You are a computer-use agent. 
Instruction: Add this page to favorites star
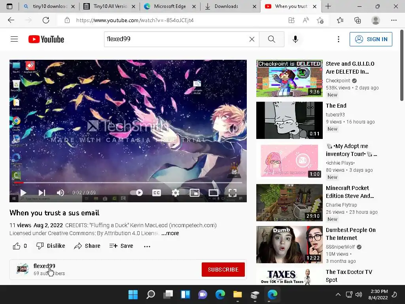pos(320,20)
